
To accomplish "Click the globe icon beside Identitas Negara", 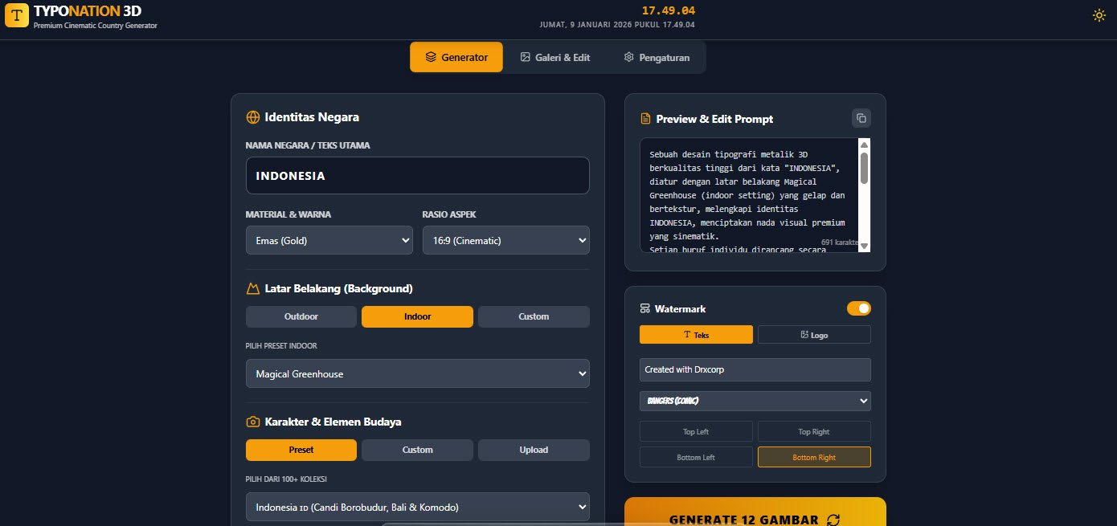I will 252,117.
